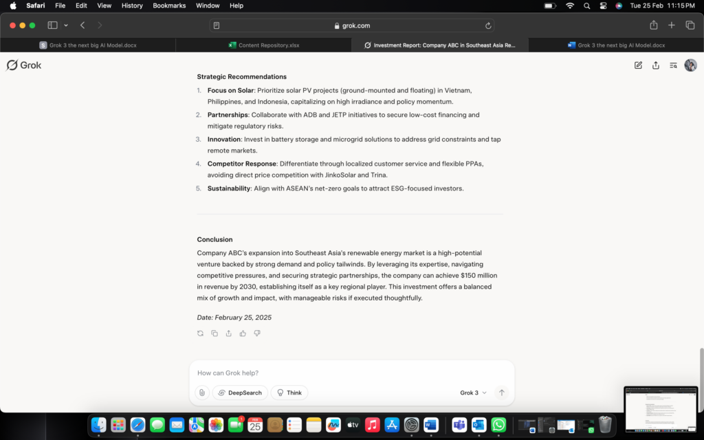This screenshot has width=704, height=440.
Task: Click the share icon below the response
Action: (228, 333)
